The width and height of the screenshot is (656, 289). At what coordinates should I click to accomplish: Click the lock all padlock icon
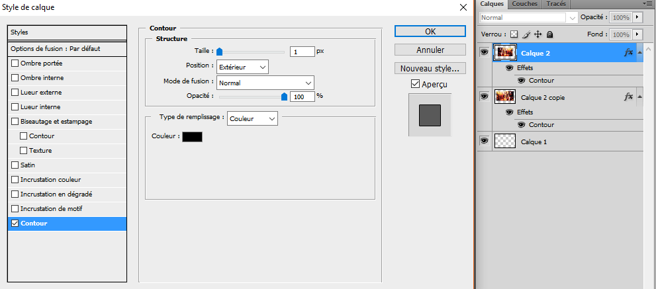[x=549, y=34]
